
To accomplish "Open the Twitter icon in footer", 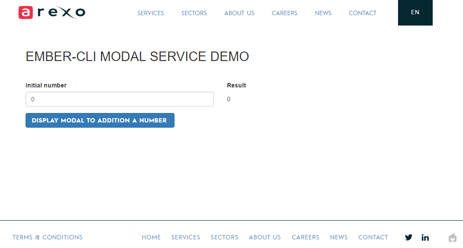I will pos(409,237).
